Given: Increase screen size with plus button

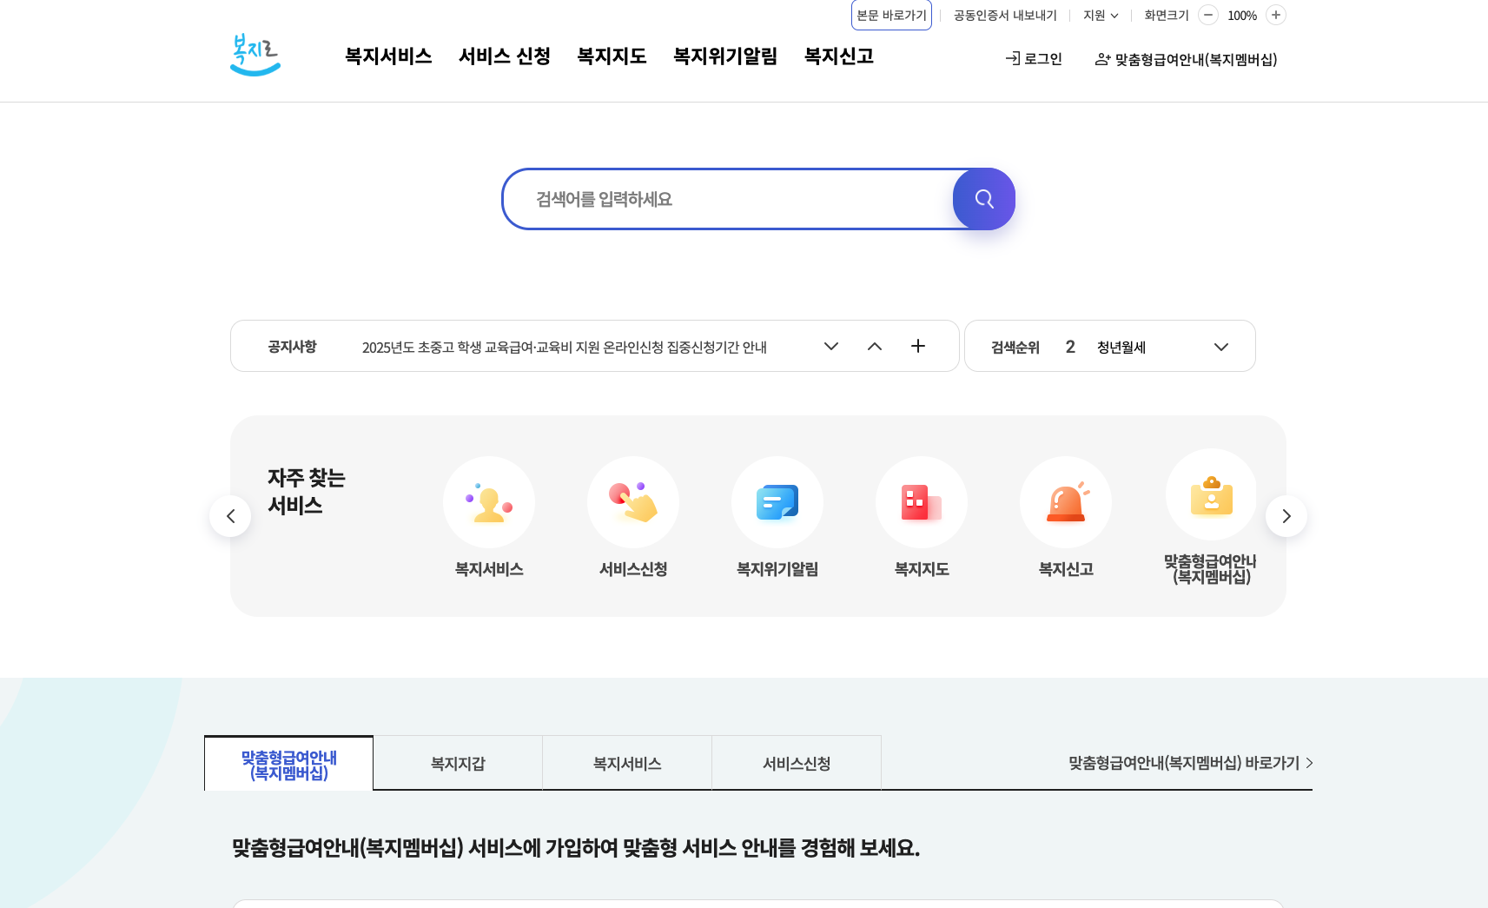Looking at the screenshot, I should 1276,15.
